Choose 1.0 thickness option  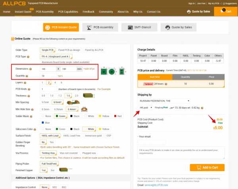[x=52, y=96]
